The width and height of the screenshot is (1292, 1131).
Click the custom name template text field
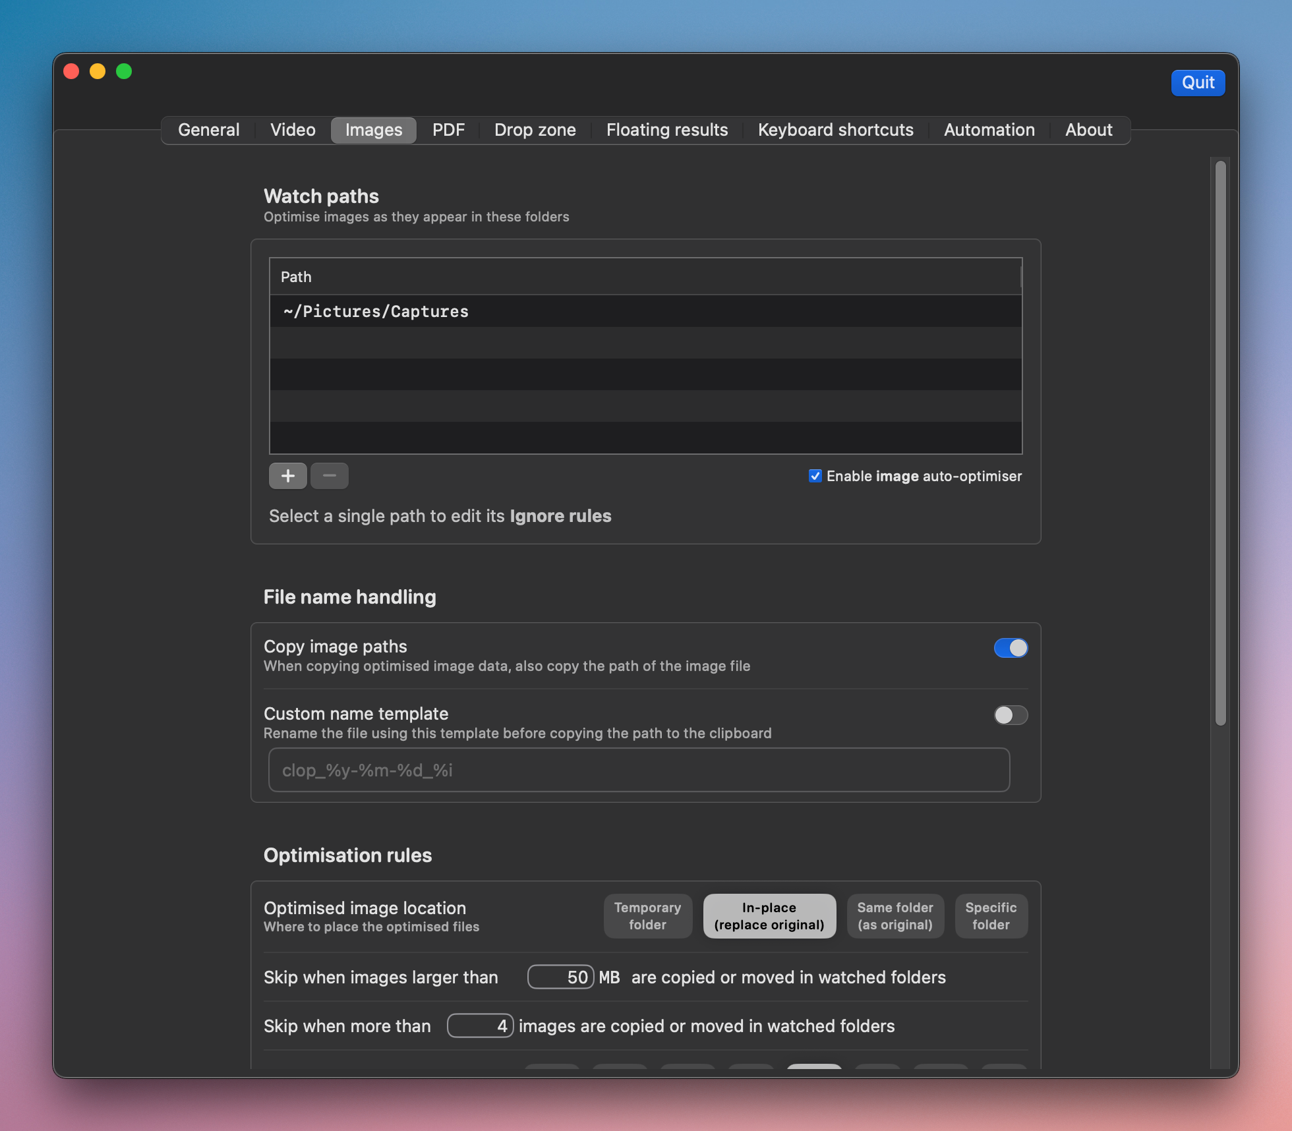coord(638,770)
